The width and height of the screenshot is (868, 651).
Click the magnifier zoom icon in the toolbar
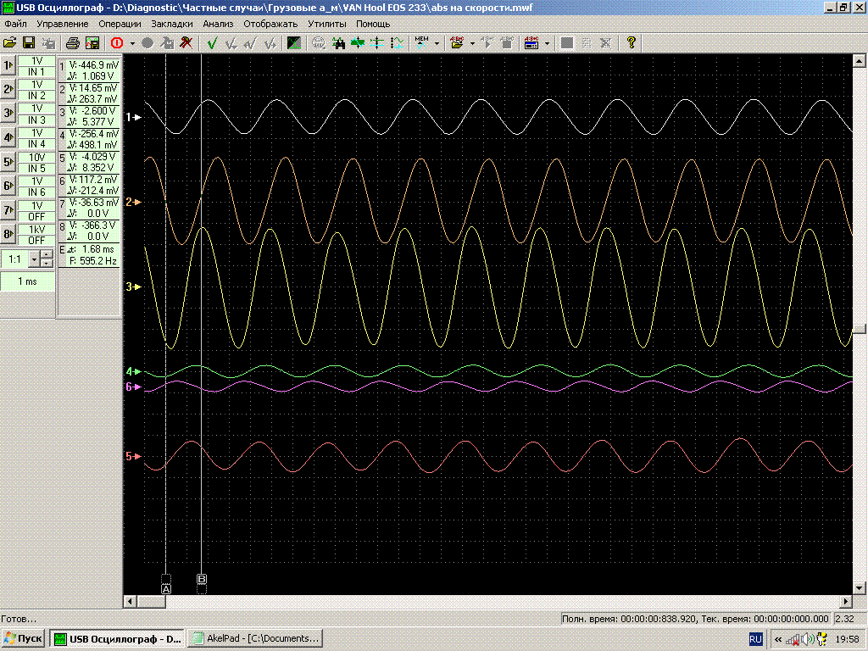pos(319,42)
